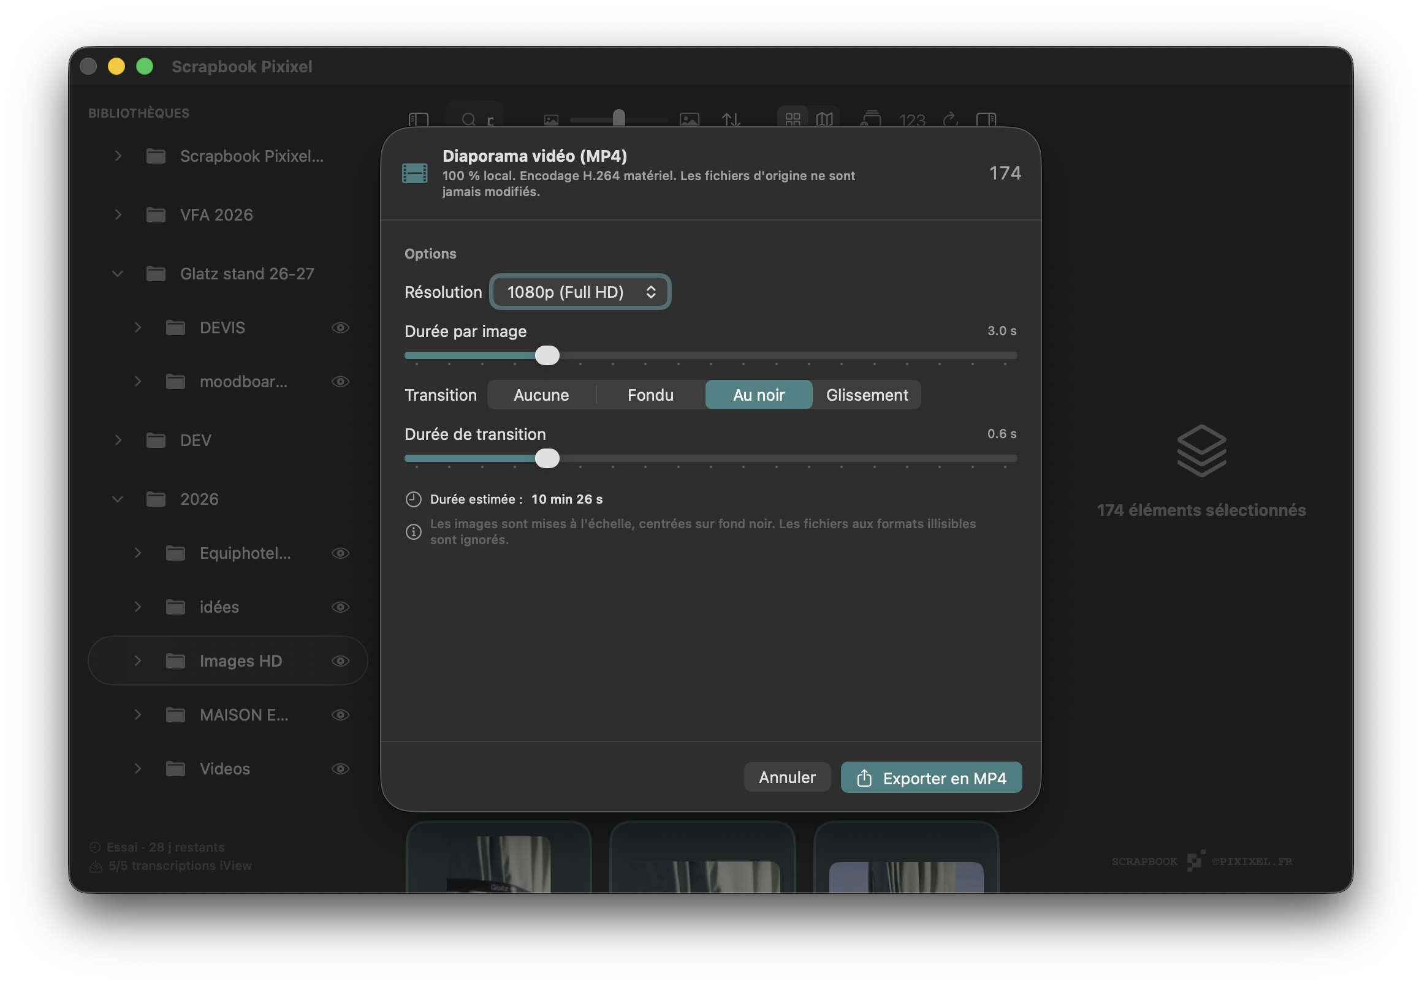
Task: Click the 2026 folder icon
Action: 156,499
